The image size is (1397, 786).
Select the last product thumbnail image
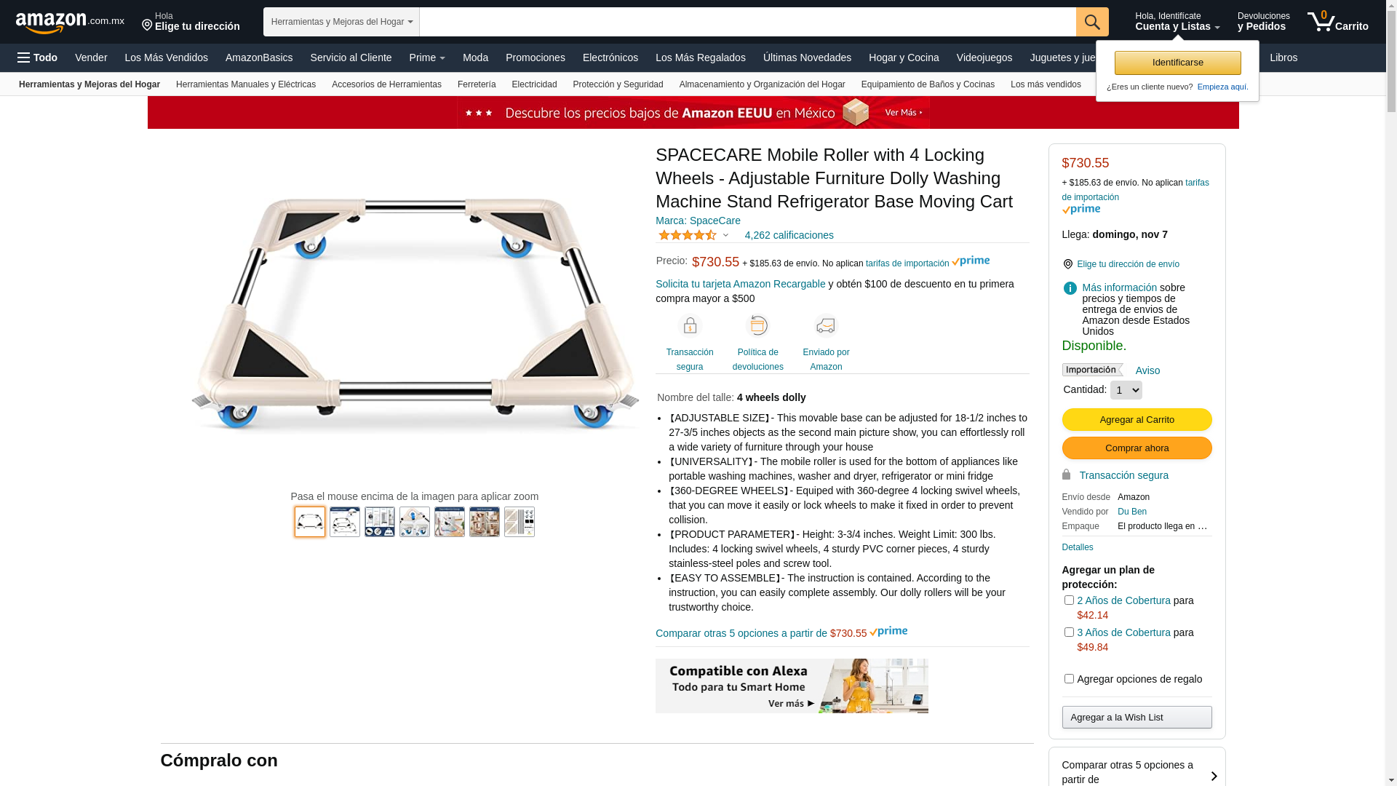(x=520, y=522)
